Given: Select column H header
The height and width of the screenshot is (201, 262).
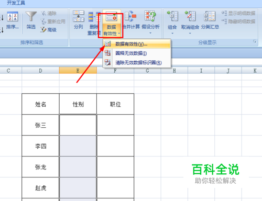Looking at the screenshot, I should pos(174,71).
